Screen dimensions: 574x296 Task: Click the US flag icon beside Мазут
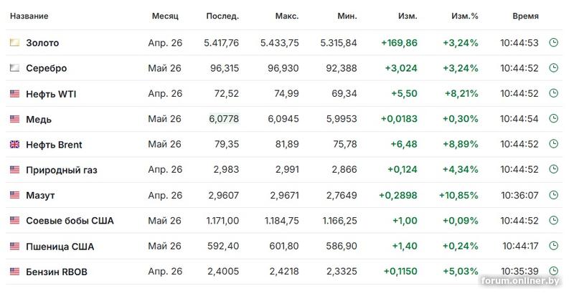(x=14, y=195)
